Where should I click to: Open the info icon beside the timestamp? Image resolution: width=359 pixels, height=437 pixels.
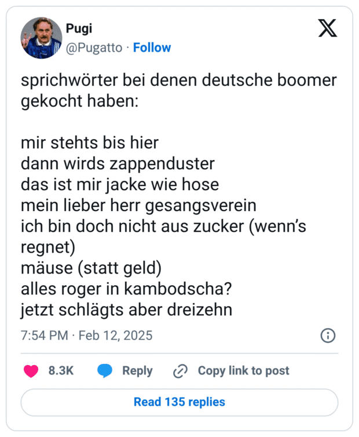click(328, 336)
